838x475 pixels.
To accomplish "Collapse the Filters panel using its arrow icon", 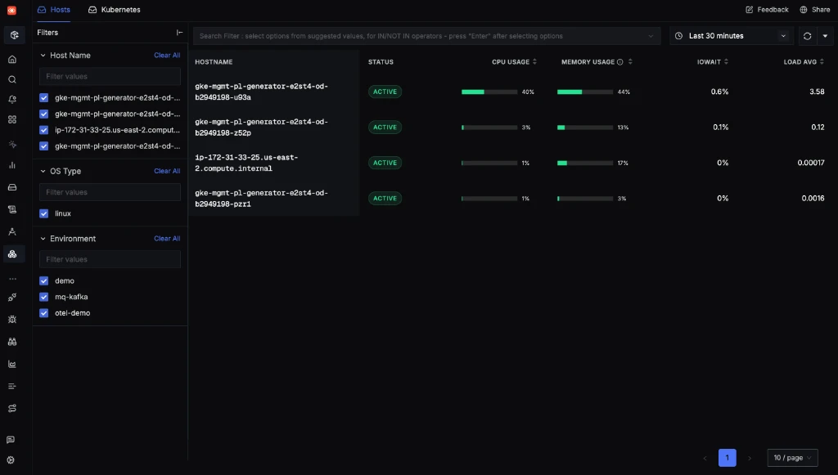I will pyautogui.click(x=179, y=33).
